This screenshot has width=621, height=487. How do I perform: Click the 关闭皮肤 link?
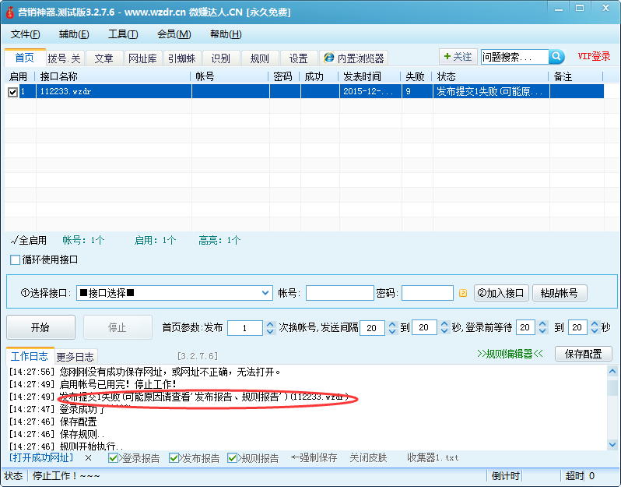368,458
